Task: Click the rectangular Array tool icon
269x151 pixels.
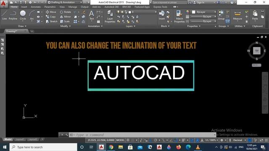Action: [x=75, y=21]
